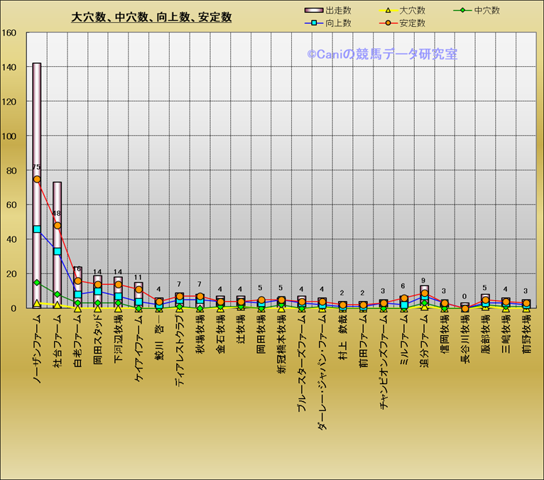Screen dimensions: 544x480
Task: Click the green 中穴数 marker for ノーザンファーム
Action: (x=37, y=283)
